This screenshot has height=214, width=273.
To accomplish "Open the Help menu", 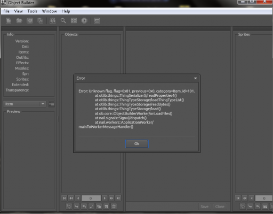I will pos(66,11).
